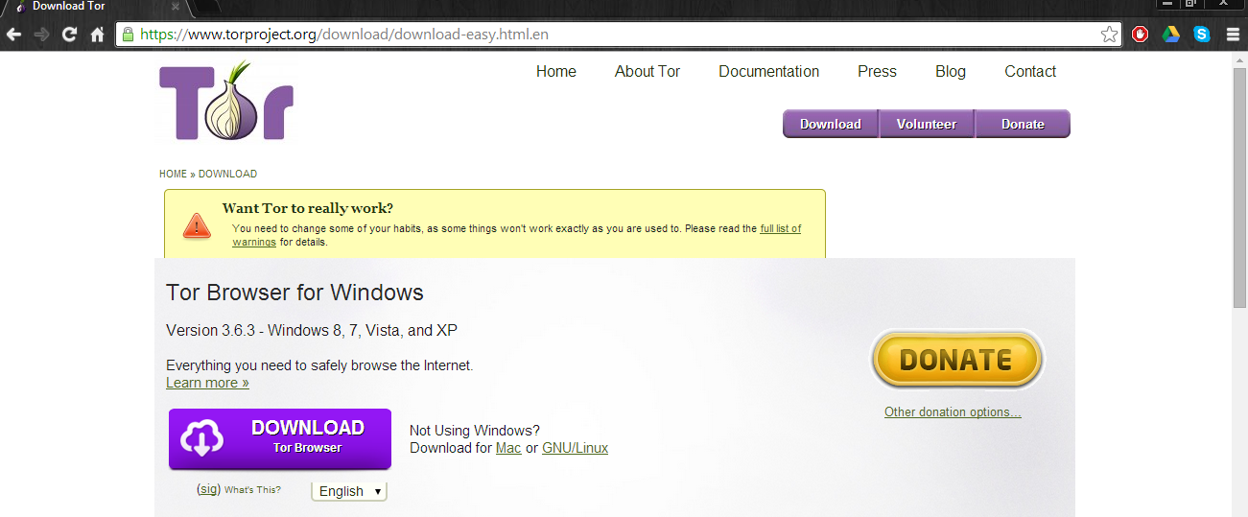Click the red Adblock extension icon
Screen dimensions: 1248x517
[1141, 35]
